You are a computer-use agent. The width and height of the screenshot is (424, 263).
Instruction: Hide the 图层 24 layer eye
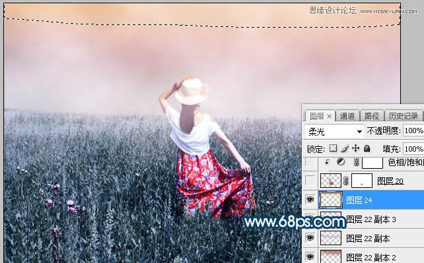point(310,200)
